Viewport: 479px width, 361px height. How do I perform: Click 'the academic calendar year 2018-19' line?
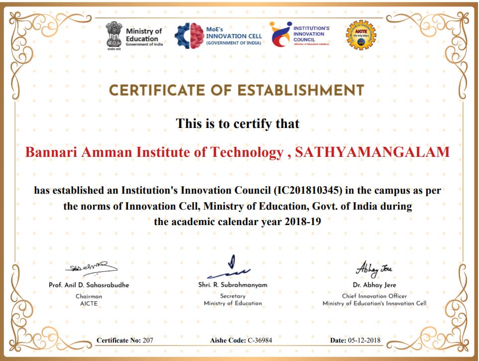click(x=238, y=222)
